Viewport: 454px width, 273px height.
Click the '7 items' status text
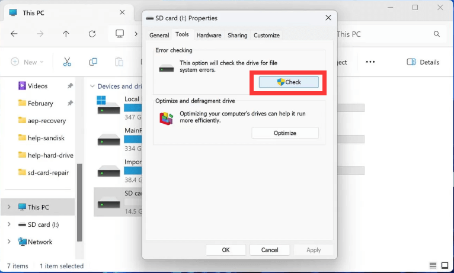point(18,266)
